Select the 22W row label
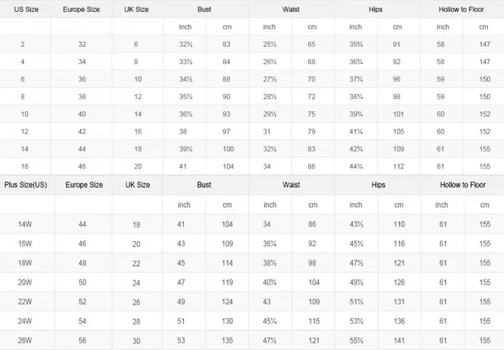Image resolution: width=504 pixels, height=350 pixels. tap(26, 302)
